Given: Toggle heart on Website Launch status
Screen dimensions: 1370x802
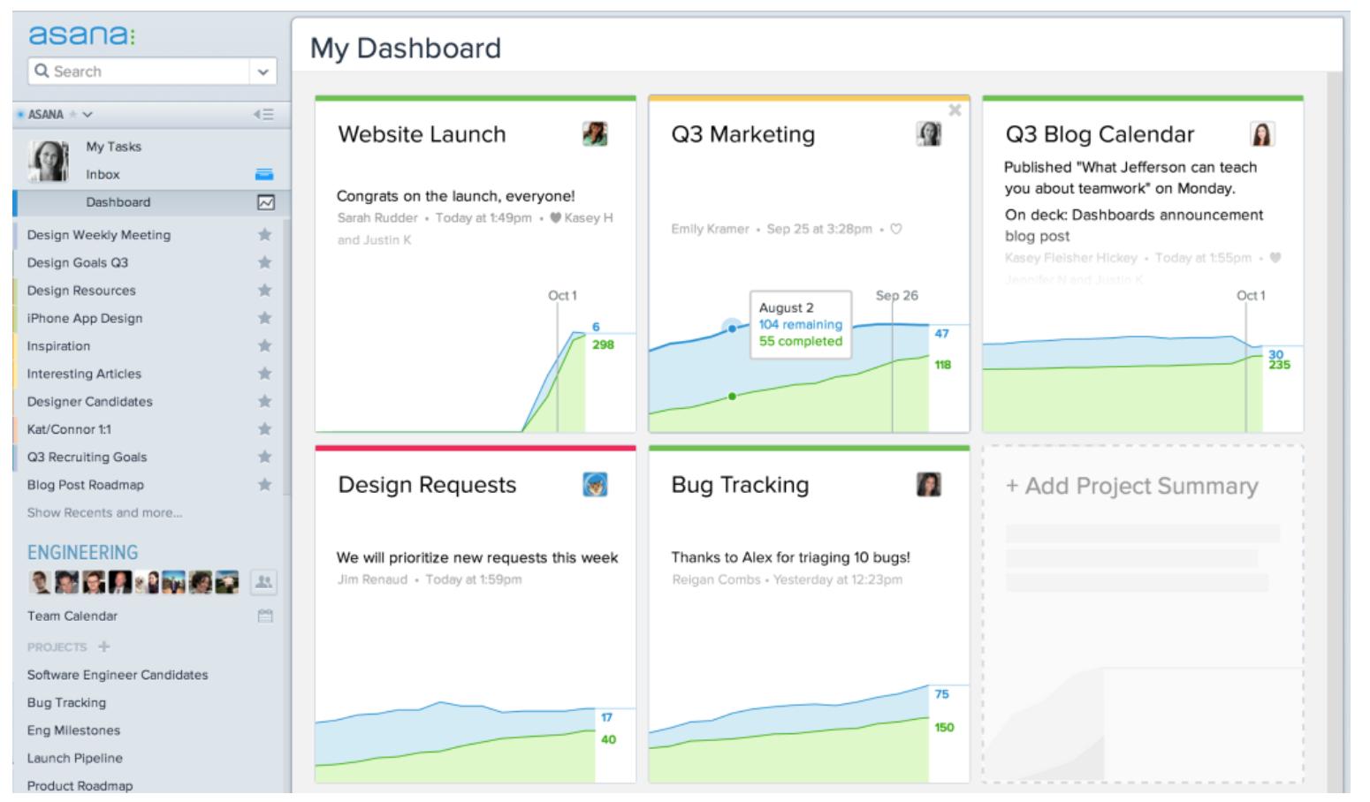Looking at the screenshot, I should click(x=554, y=218).
